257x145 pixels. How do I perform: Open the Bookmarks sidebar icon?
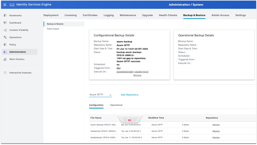click(5, 15)
